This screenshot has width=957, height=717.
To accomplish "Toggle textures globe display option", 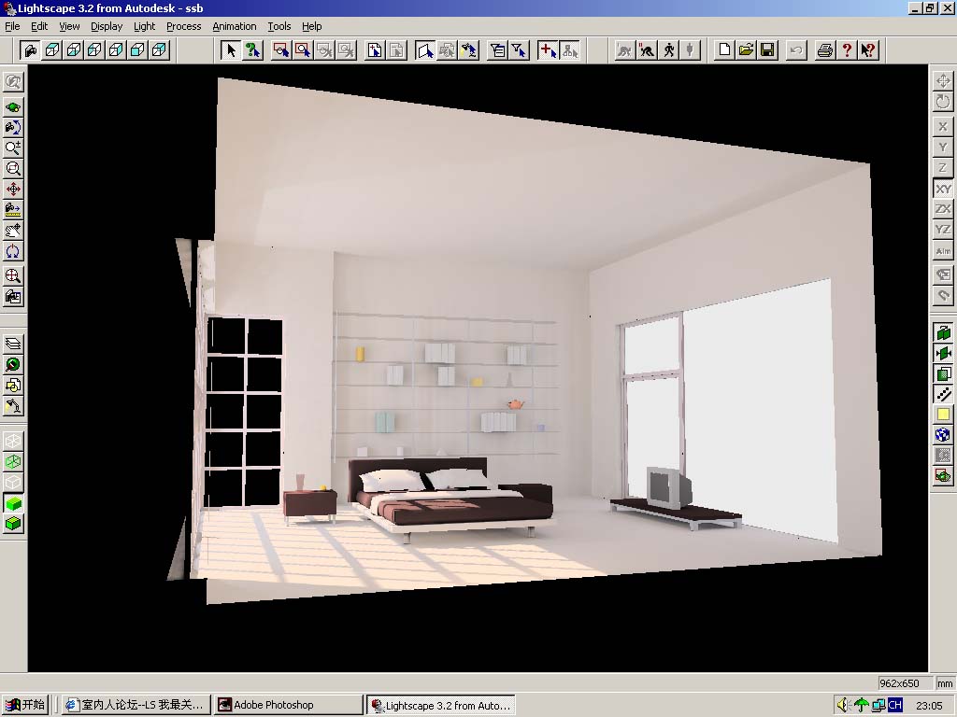I will [943, 435].
